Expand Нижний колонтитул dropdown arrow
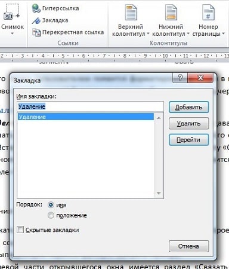229x269 pixels. tap(188, 34)
